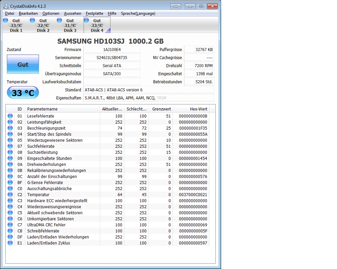Click status orb for Start/Stop des Spindels

point(10,134)
